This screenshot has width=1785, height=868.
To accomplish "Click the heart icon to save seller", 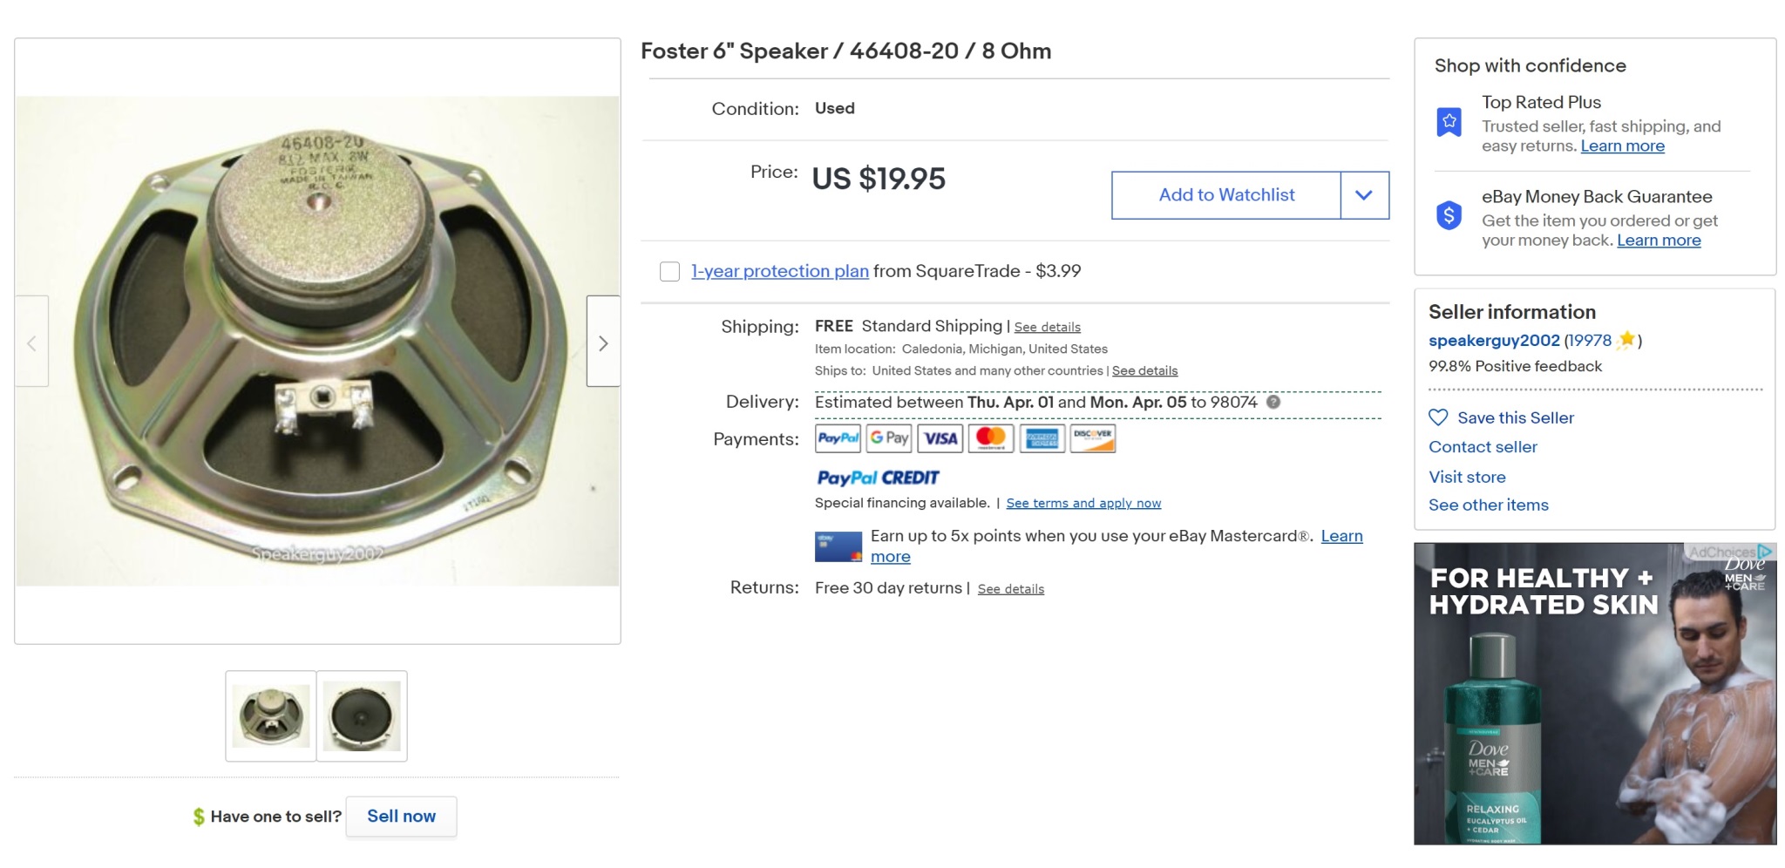I will tap(1438, 417).
